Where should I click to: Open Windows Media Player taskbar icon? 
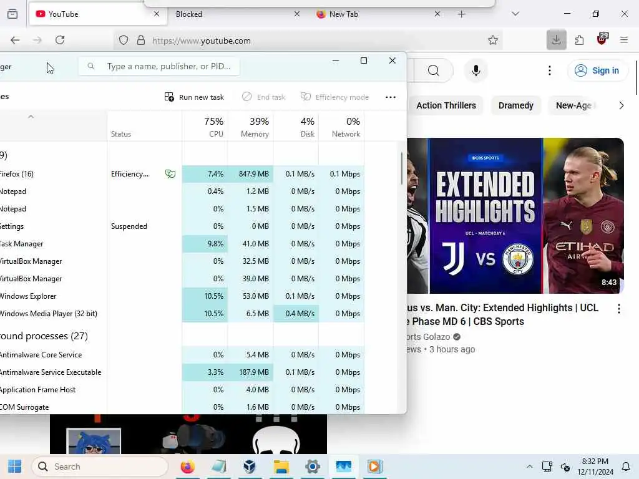point(374,467)
